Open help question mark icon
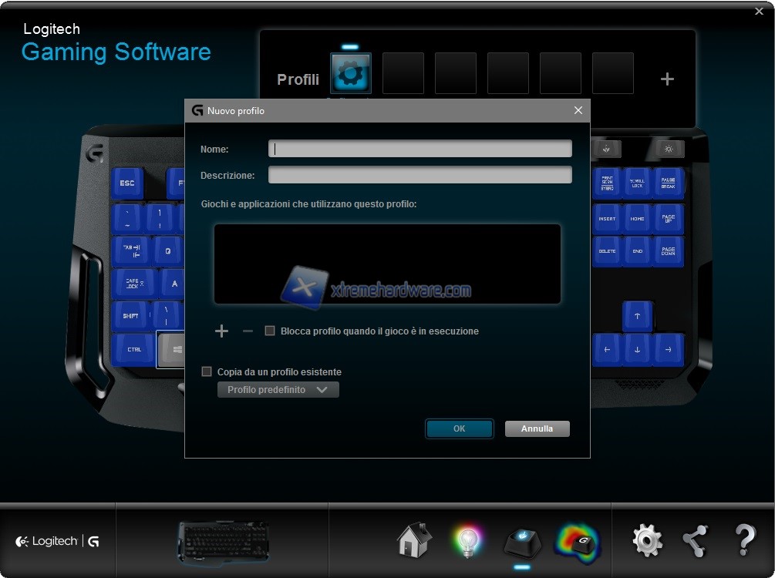The width and height of the screenshot is (775, 578). tap(744, 541)
